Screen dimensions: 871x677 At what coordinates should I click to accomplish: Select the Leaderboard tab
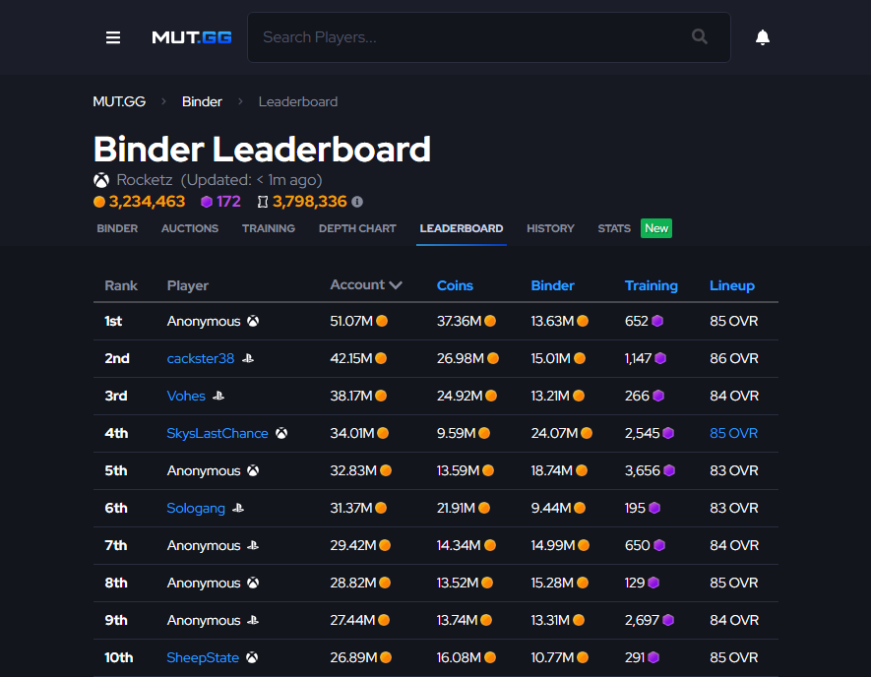click(461, 228)
